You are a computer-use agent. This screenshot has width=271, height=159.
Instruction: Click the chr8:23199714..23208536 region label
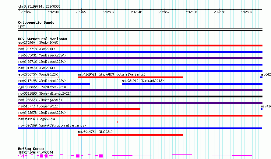tap(39, 7)
